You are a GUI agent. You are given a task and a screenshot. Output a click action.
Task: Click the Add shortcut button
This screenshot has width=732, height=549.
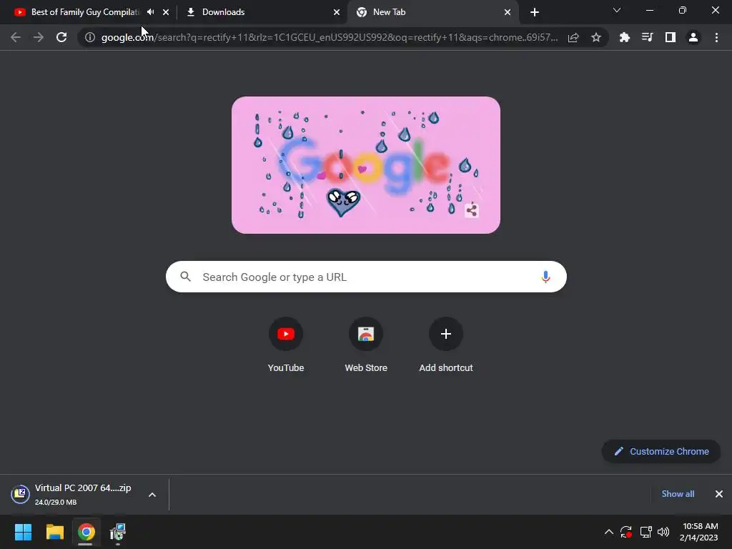pos(446,345)
